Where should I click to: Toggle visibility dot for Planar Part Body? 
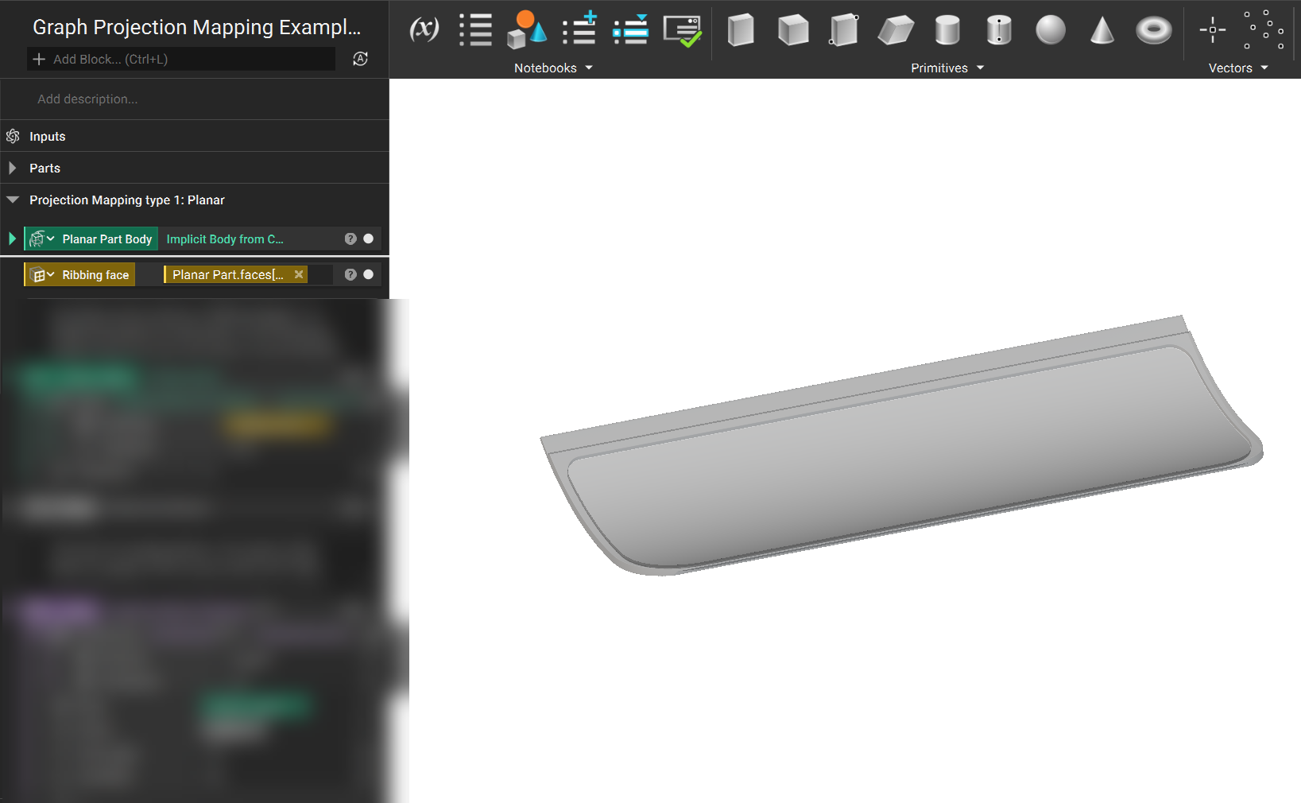[x=368, y=239]
